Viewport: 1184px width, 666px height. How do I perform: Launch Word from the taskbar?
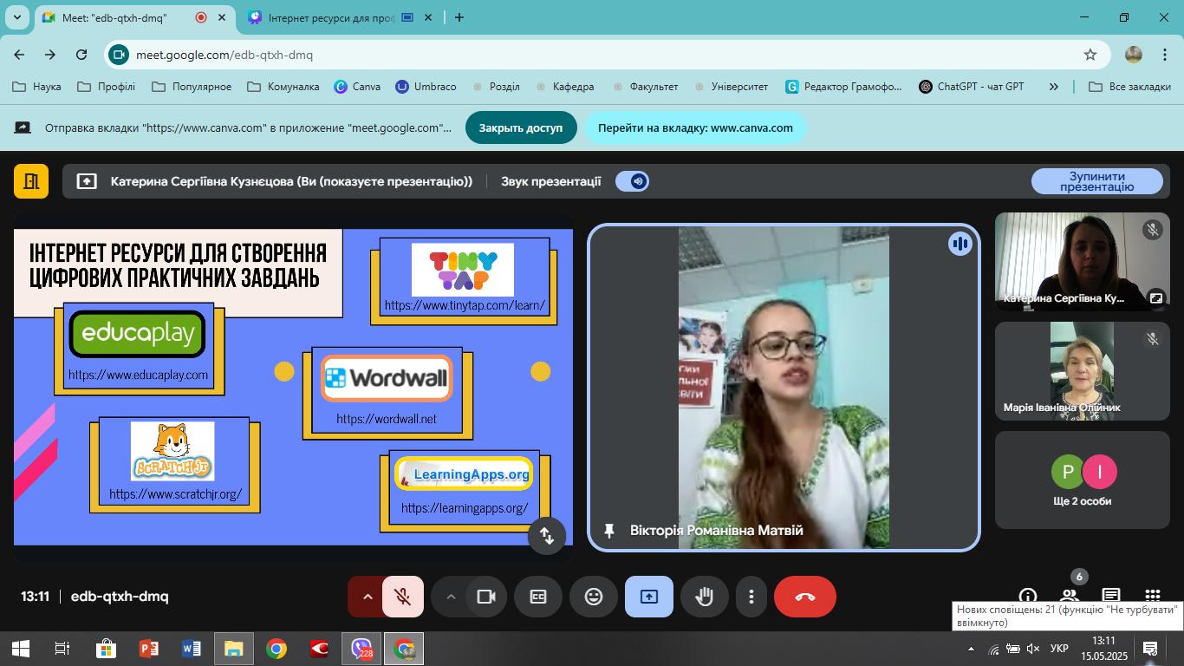[x=191, y=649]
